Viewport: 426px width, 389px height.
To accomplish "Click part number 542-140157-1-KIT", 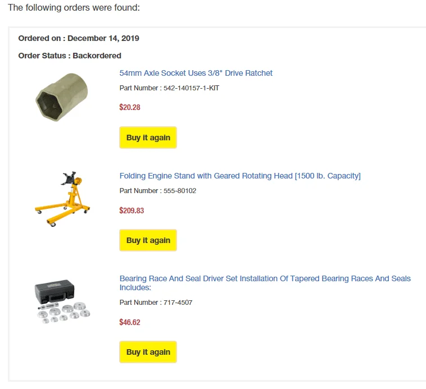I will tap(191, 88).
